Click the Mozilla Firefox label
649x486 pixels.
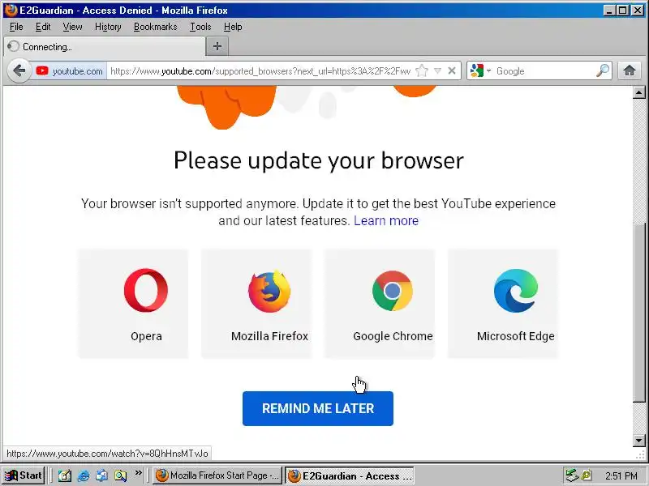[x=269, y=336]
